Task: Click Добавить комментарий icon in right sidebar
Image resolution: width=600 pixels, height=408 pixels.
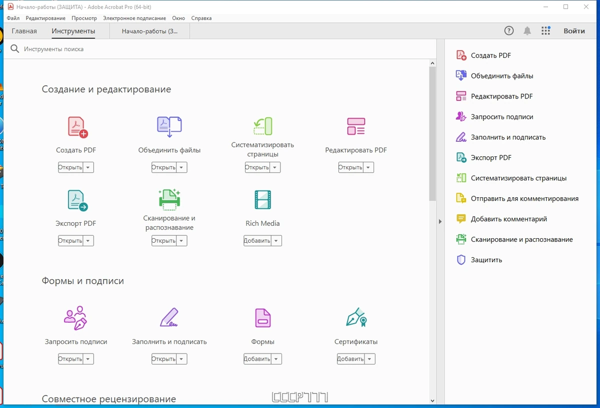Action: (x=461, y=219)
